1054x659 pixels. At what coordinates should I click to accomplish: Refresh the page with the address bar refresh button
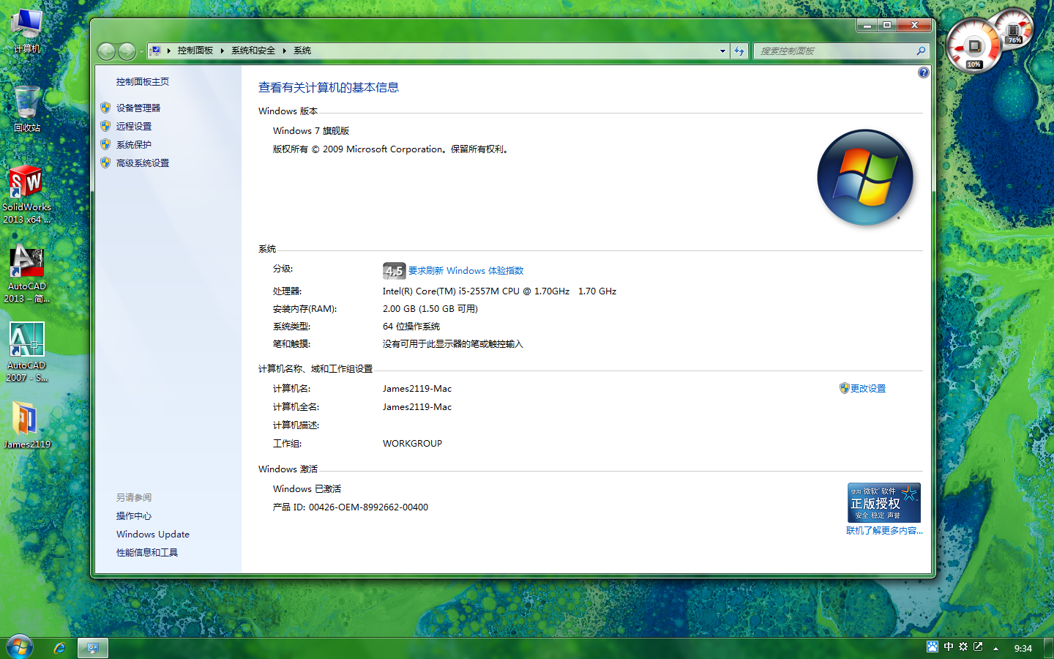[x=739, y=51]
